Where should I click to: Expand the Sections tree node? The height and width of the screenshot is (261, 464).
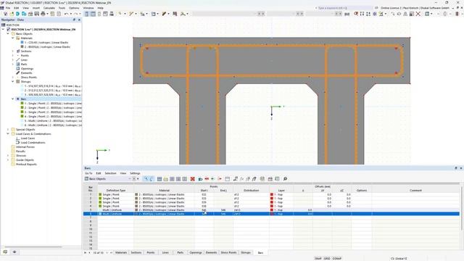coord(13,51)
